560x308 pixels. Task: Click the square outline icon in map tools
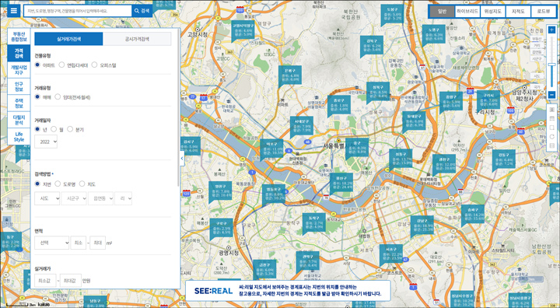[x=551, y=128]
